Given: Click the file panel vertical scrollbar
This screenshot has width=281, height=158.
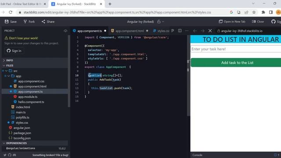Looking at the screenshot, I should click(x=69, y=71).
